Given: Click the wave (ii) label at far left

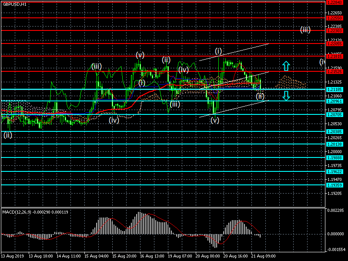Looking at the screenshot, I should (8, 135).
